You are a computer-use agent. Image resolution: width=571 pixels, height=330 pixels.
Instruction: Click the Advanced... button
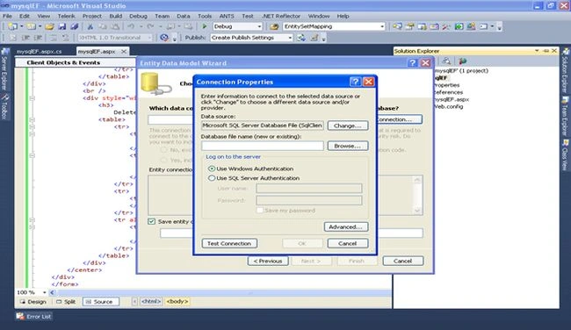[346, 226]
